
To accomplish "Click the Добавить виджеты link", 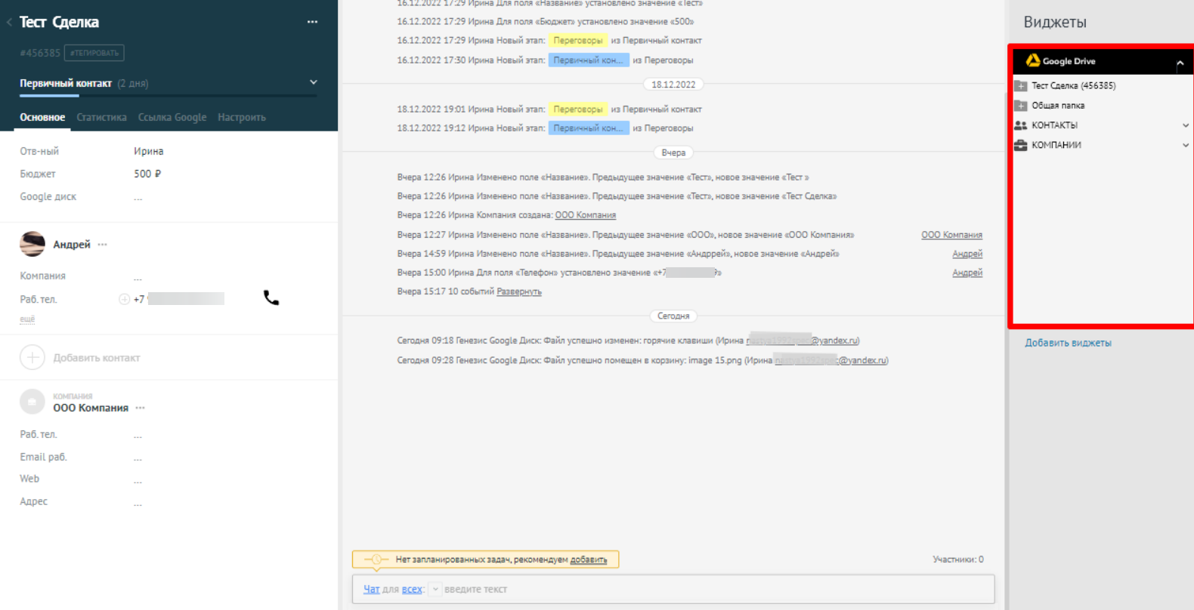I will pos(1068,343).
